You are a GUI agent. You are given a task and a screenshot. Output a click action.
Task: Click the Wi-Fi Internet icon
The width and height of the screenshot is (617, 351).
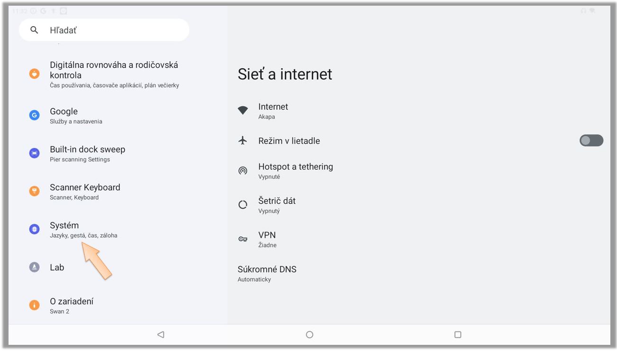(x=243, y=111)
